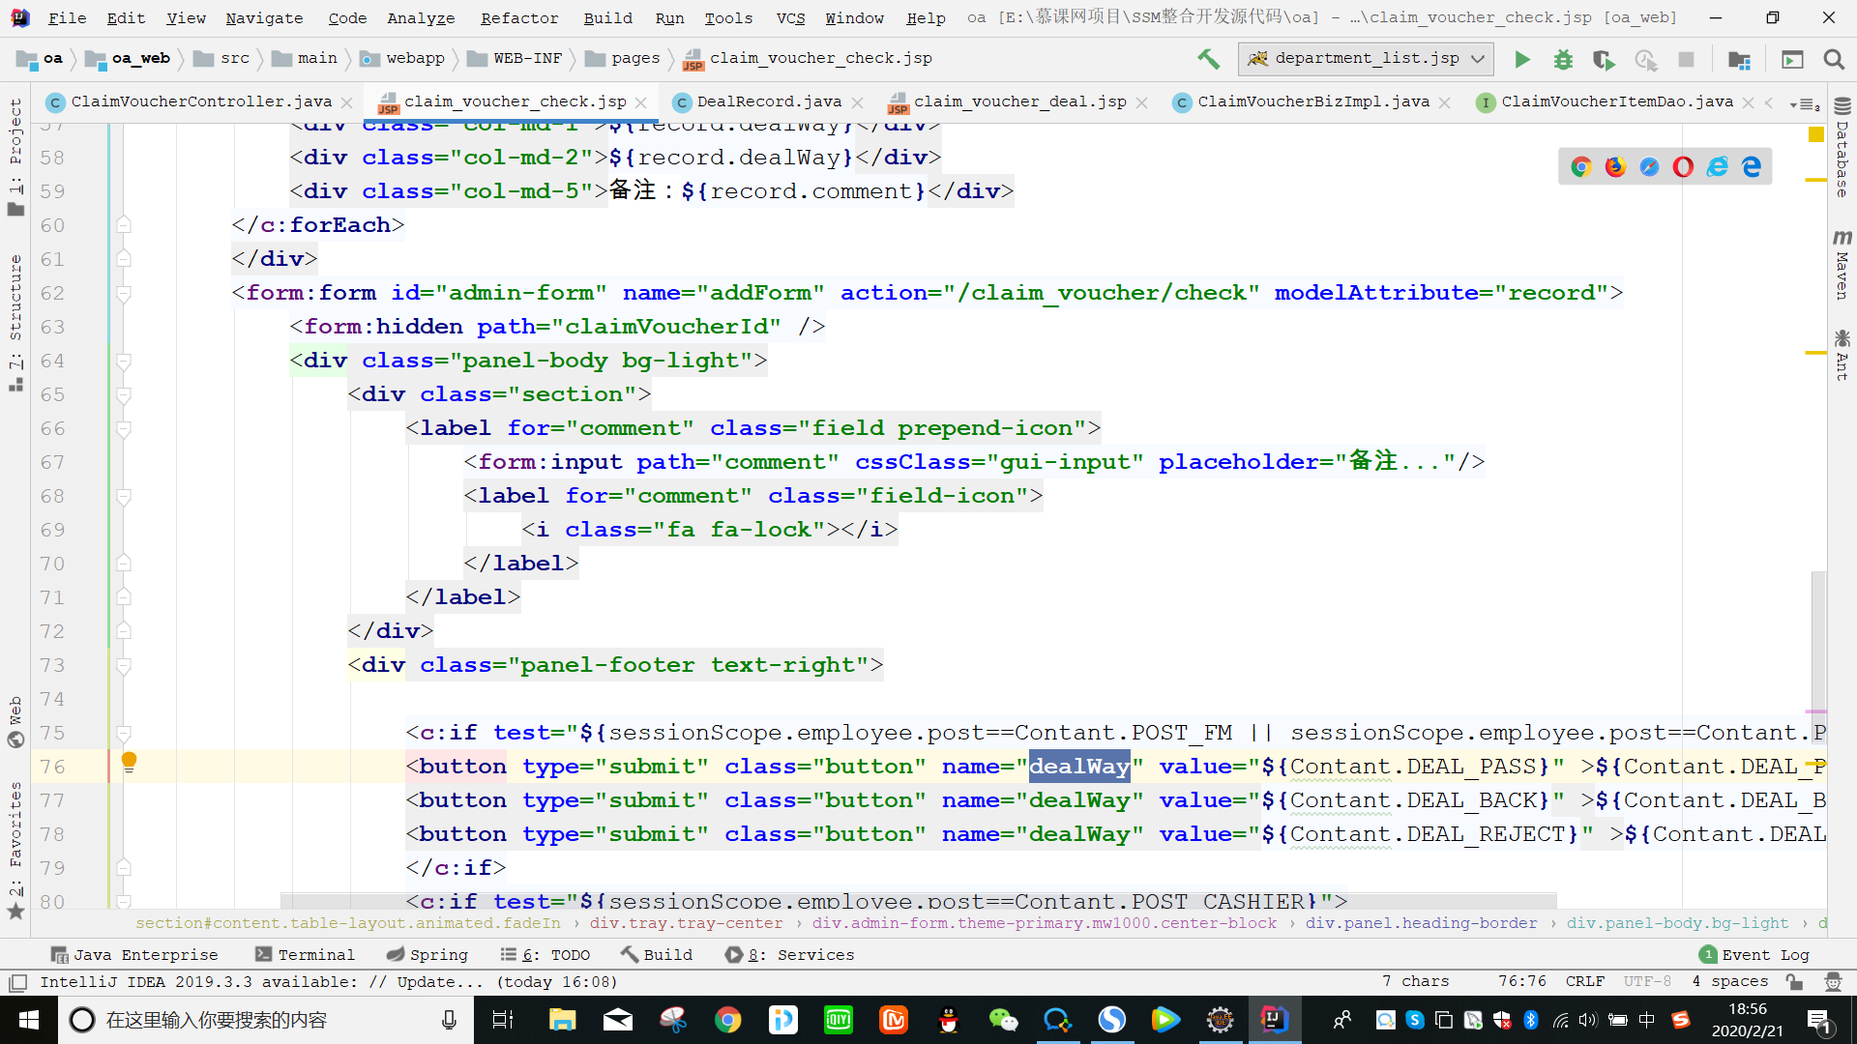Change the UTF-8 file encoding
The width and height of the screenshot is (1857, 1044).
(1647, 982)
